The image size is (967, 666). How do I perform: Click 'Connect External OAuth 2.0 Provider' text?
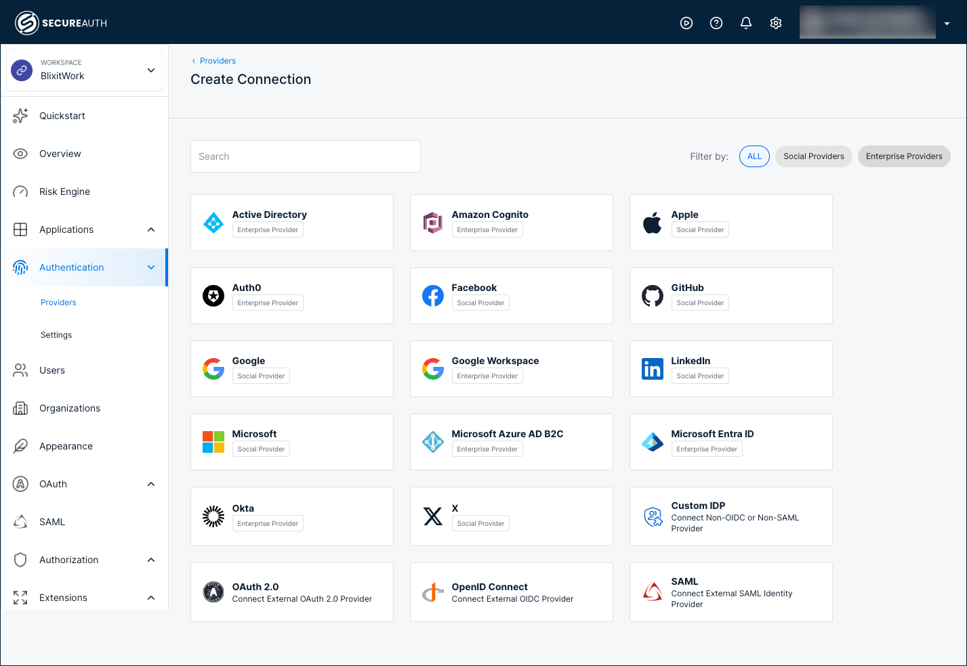click(302, 599)
